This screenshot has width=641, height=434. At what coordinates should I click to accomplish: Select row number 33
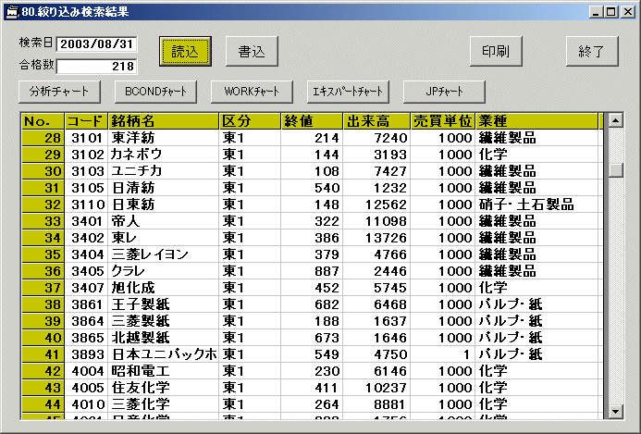click(43, 221)
